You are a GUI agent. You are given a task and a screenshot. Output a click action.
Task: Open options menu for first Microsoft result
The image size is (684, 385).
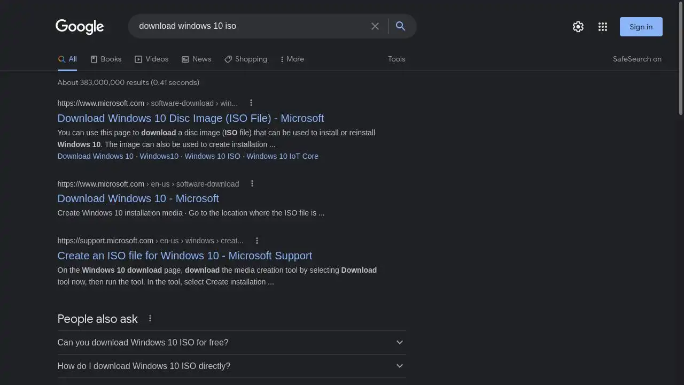pyautogui.click(x=251, y=103)
